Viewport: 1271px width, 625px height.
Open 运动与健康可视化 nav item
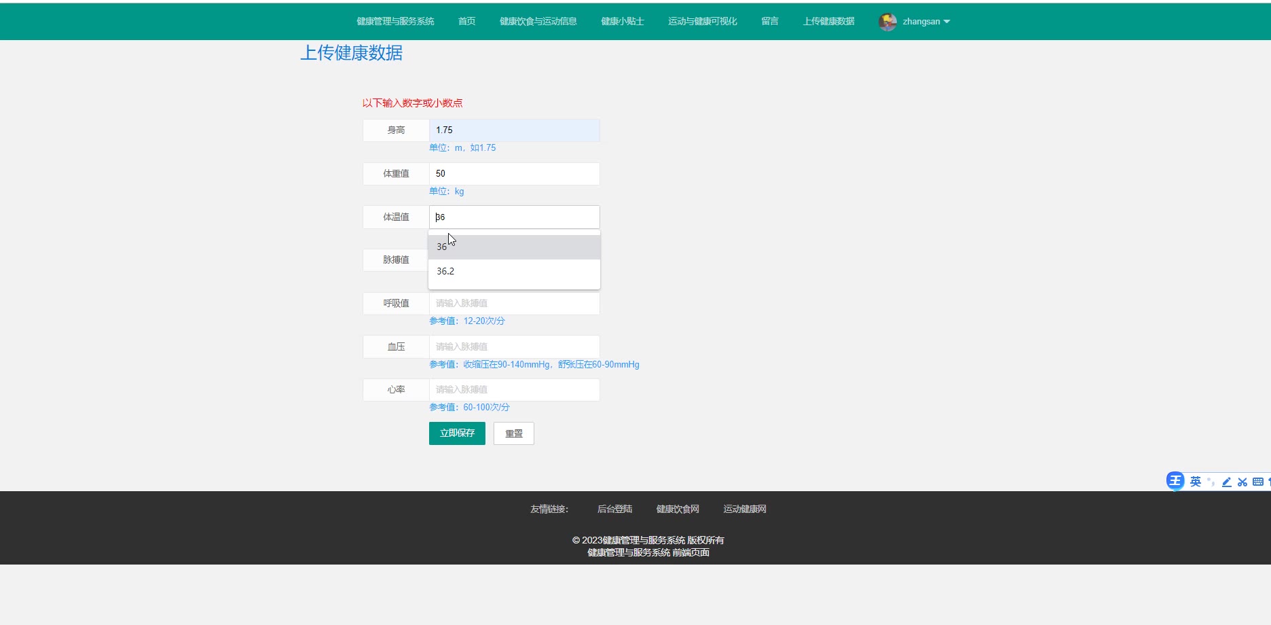[702, 22]
